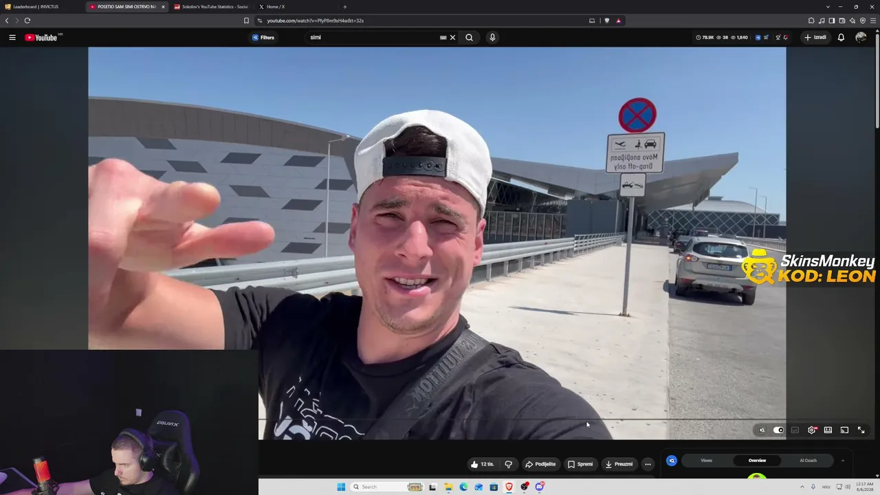Open the browser extensions puzzle icon
The width and height of the screenshot is (880, 495).
point(811,21)
